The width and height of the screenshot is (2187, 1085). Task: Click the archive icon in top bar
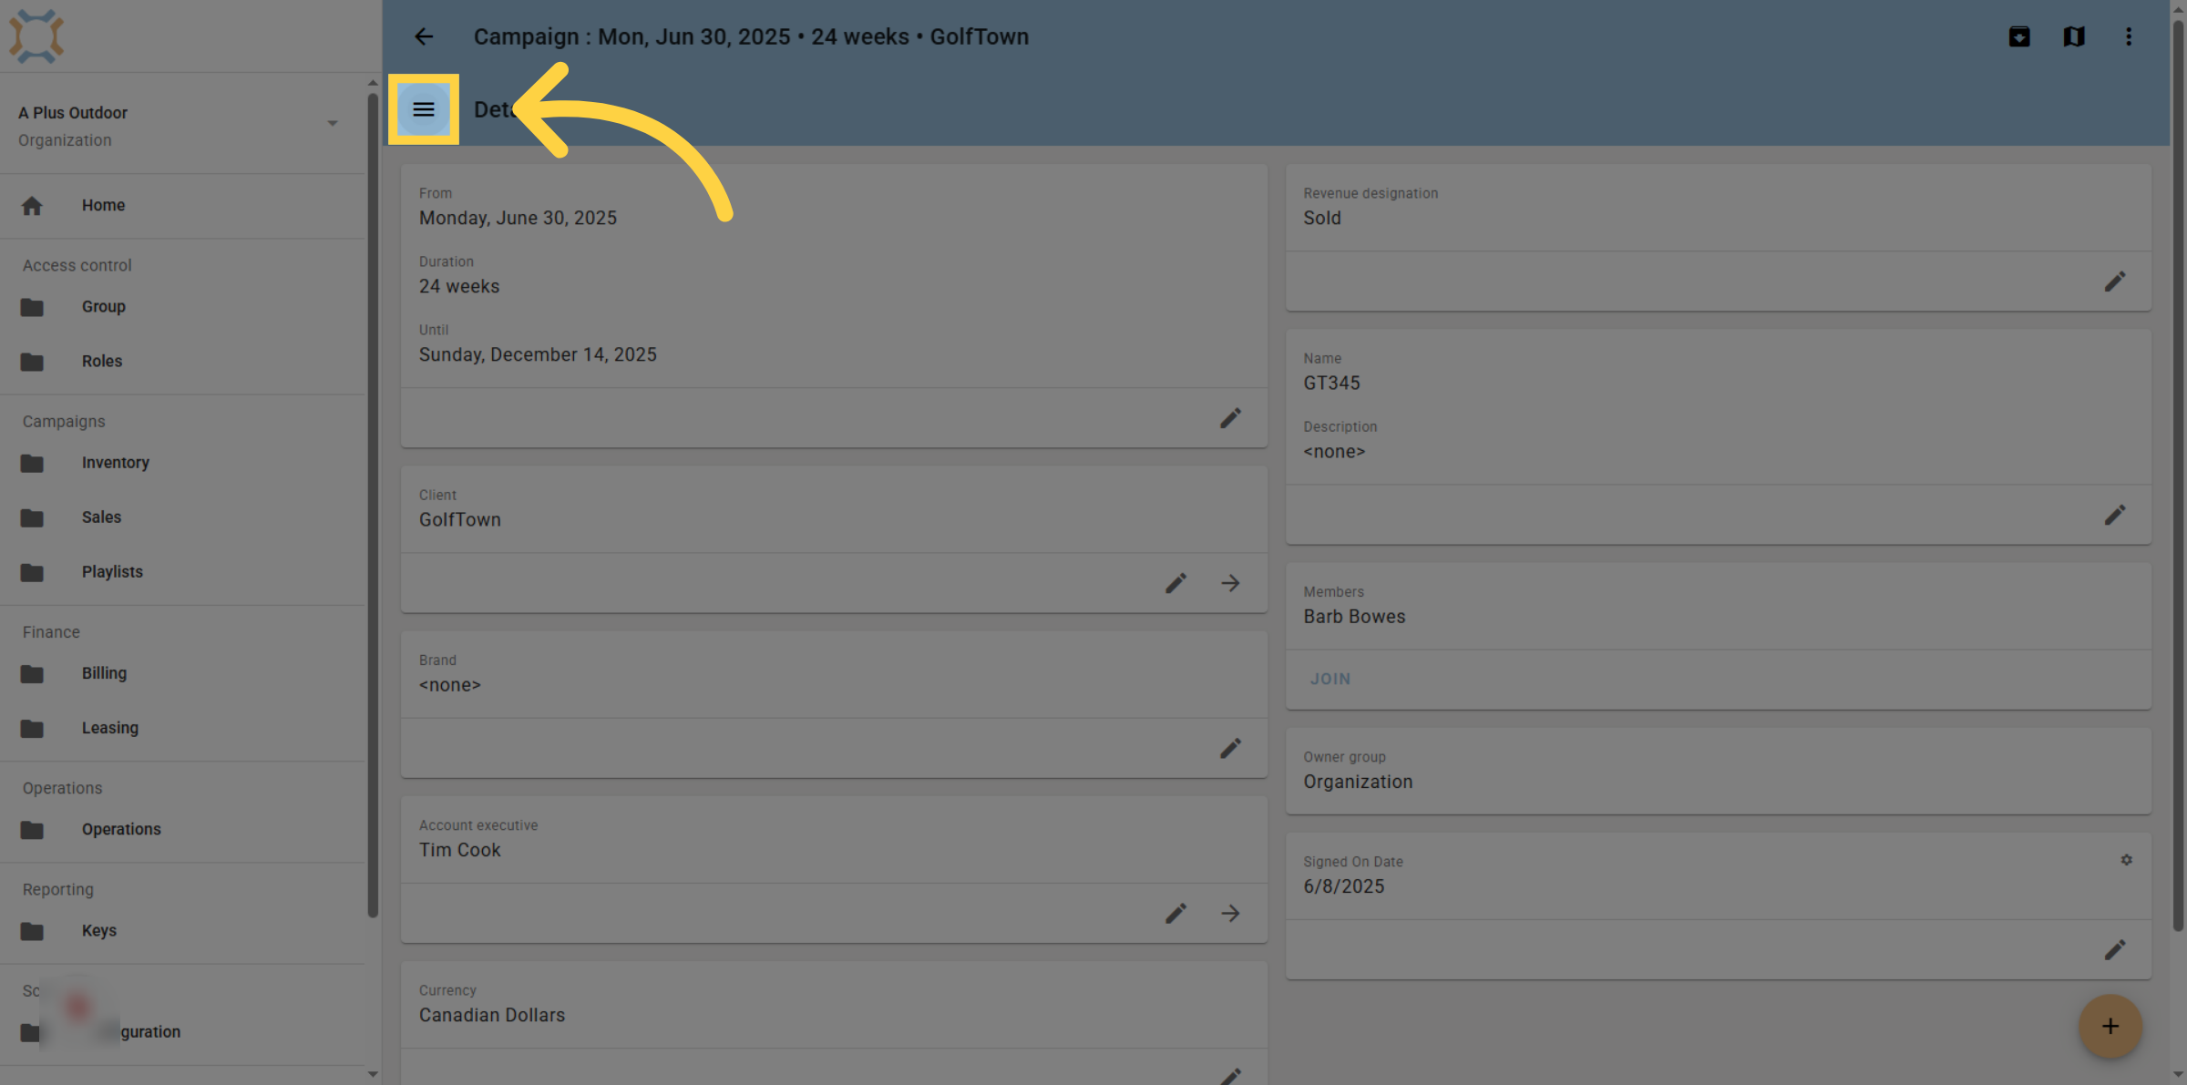[x=2019, y=36]
